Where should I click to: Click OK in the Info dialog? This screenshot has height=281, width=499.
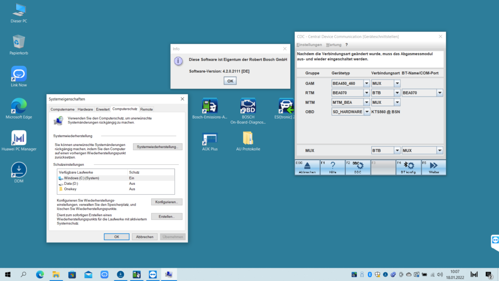click(230, 81)
